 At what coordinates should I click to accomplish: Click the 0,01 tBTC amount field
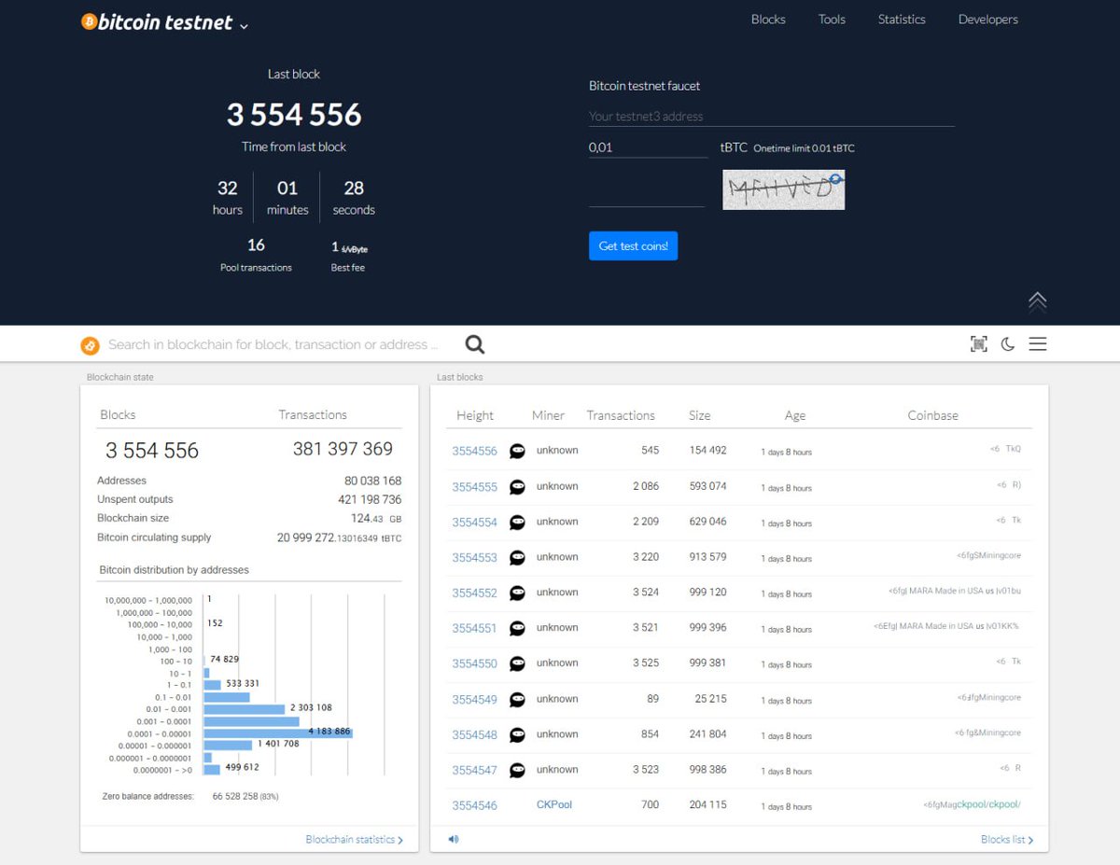click(x=649, y=147)
